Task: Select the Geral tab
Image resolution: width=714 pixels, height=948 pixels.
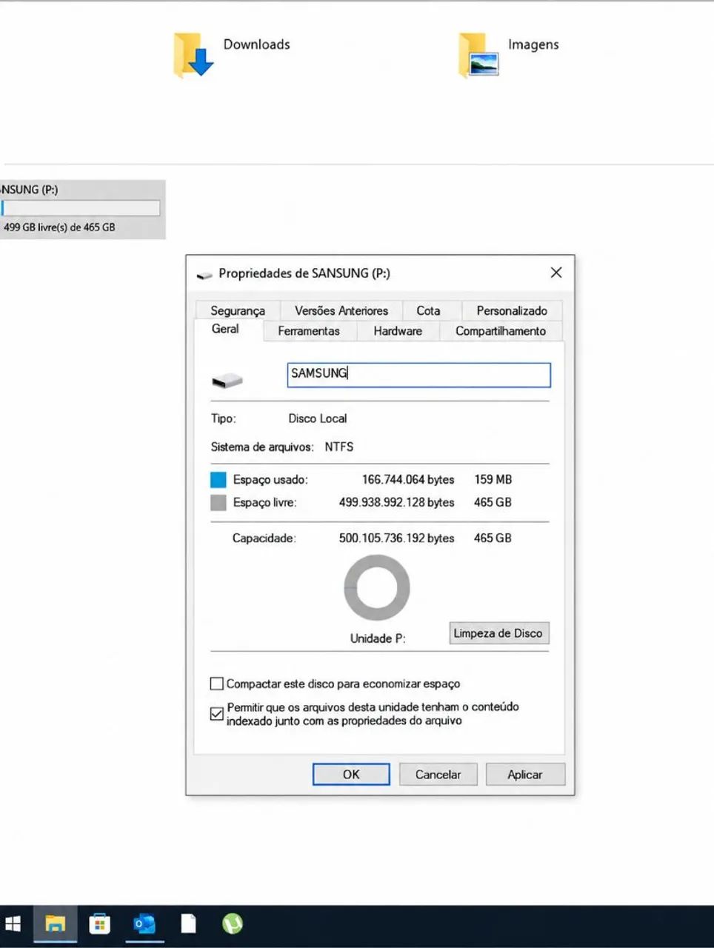Action: click(x=226, y=330)
